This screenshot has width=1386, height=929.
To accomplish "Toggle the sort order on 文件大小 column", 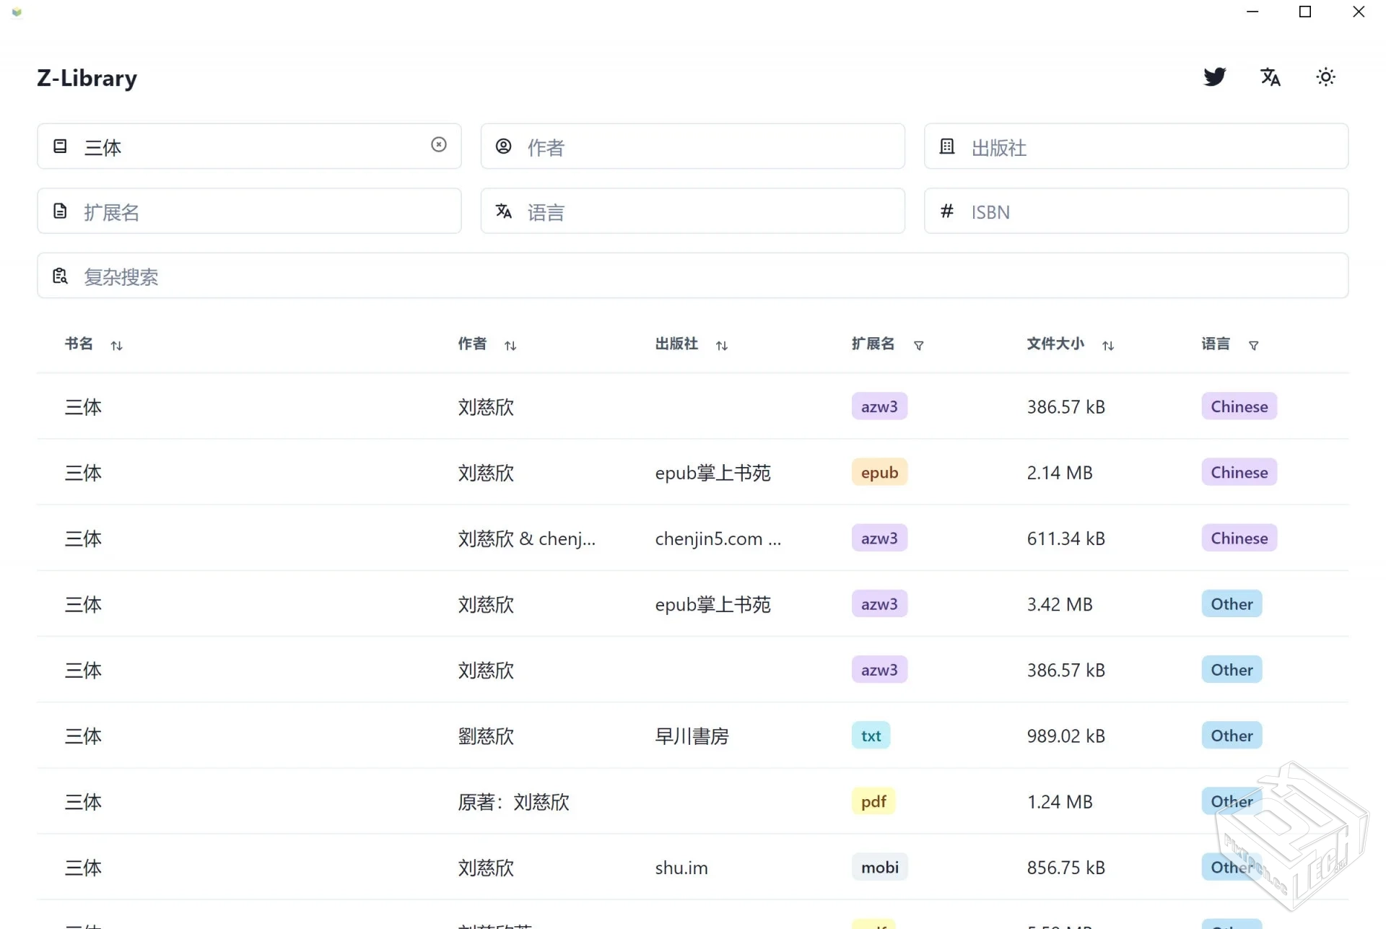I will point(1109,345).
